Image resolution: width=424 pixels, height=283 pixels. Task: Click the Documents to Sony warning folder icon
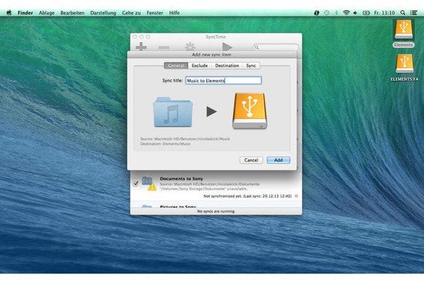coord(149,184)
